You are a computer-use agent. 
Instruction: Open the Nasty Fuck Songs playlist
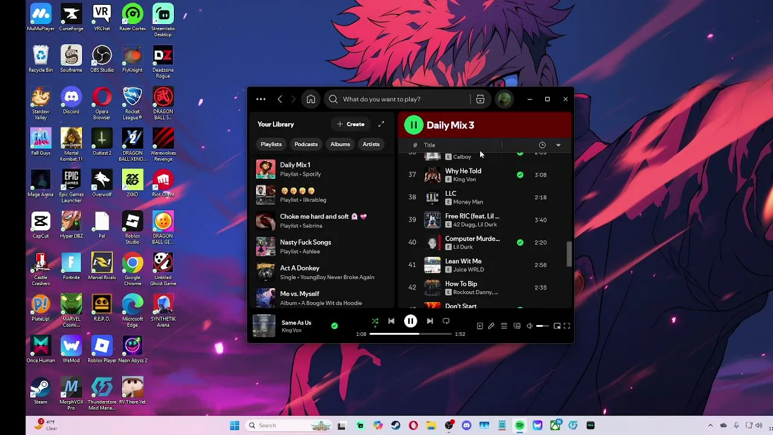tap(322, 246)
